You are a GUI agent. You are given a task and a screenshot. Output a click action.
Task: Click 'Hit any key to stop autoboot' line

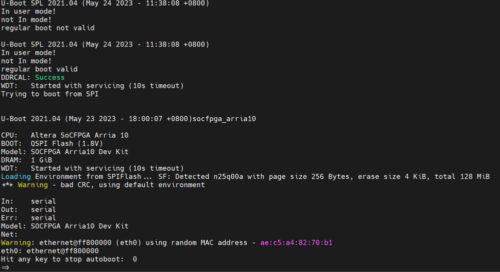click(69, 259)
